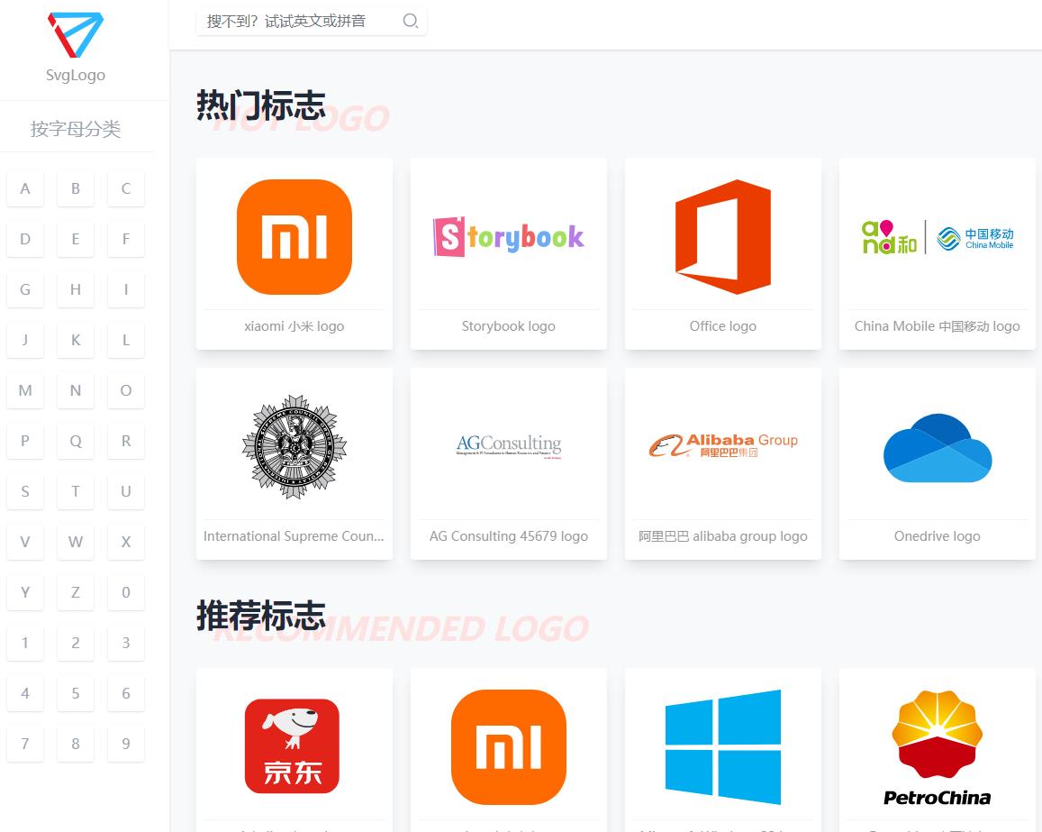Select the Windows logo in recommended section

pyautogui.click(x=722, y=747)
